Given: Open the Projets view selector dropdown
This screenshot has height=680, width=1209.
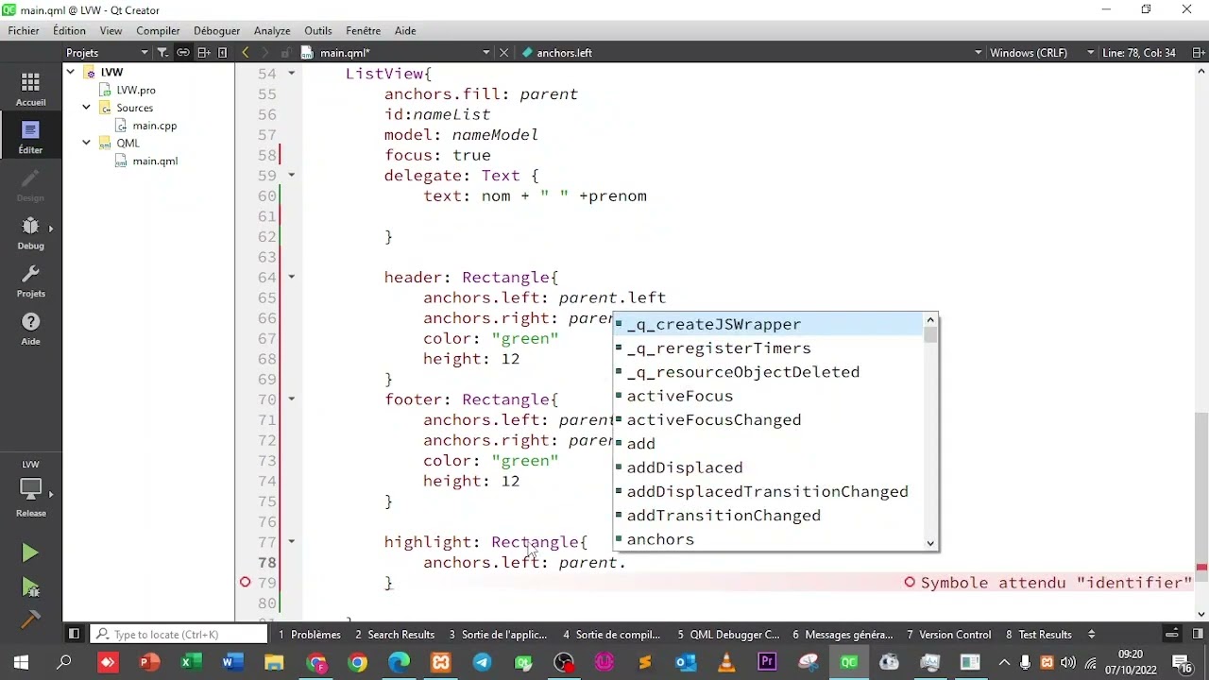Looking at the screenshot, I should pyautogui.click(x=107, y=53).
